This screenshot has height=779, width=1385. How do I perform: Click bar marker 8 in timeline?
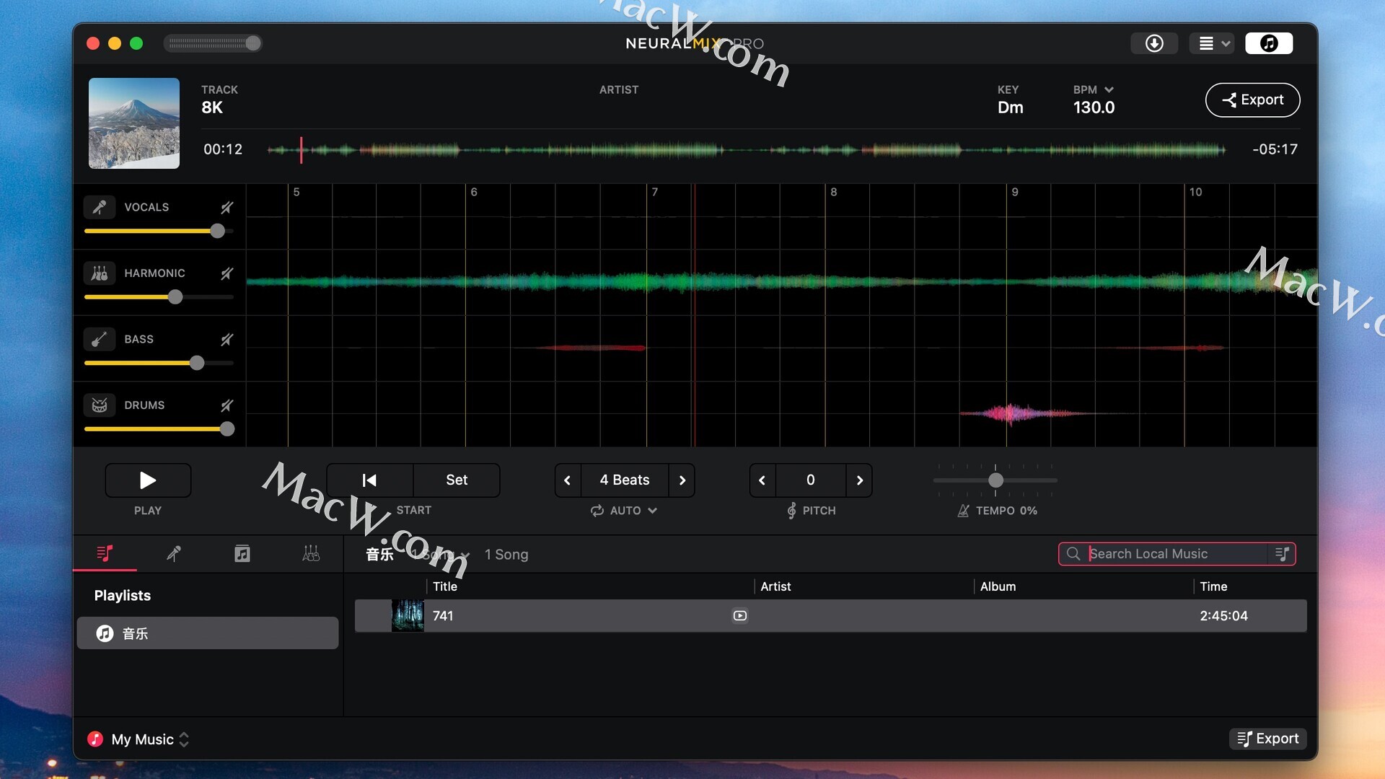[833, 192]
